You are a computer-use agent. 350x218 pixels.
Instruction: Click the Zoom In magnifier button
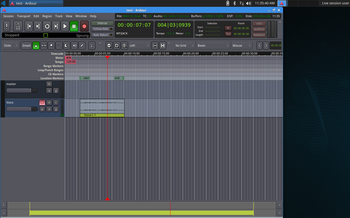[116, 46]
